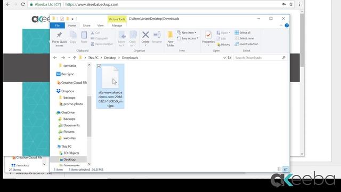Switch to Large icons view in the status bar
The height and width of the screenshot is (192, 341).
tap(286, 169)
